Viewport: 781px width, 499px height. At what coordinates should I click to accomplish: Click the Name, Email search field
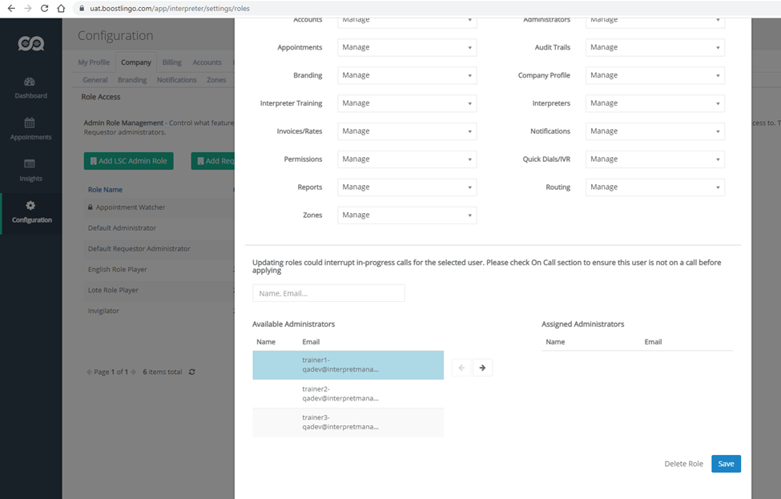[328, 293]
